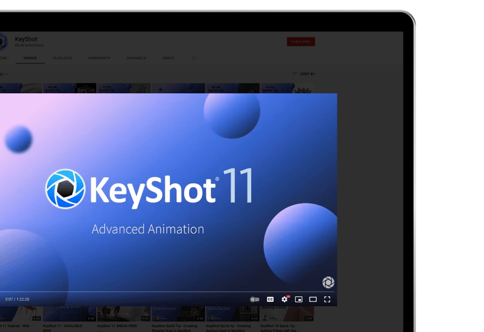Click the 2:05 duration video thumbnail

287,314
